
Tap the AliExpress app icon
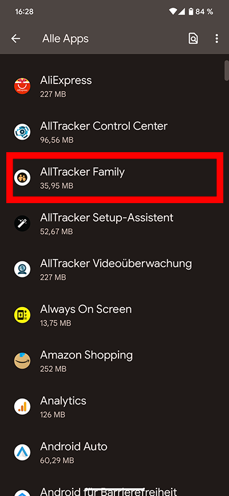[22, 86]
